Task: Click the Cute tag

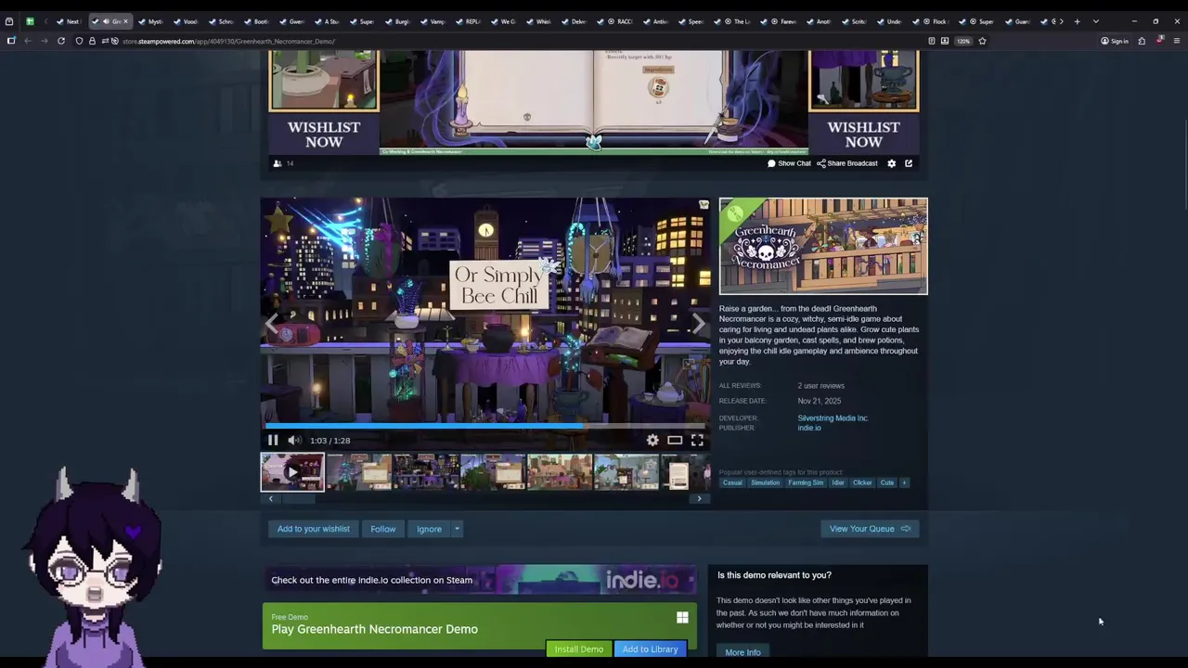Action: [x=887, y=482]
